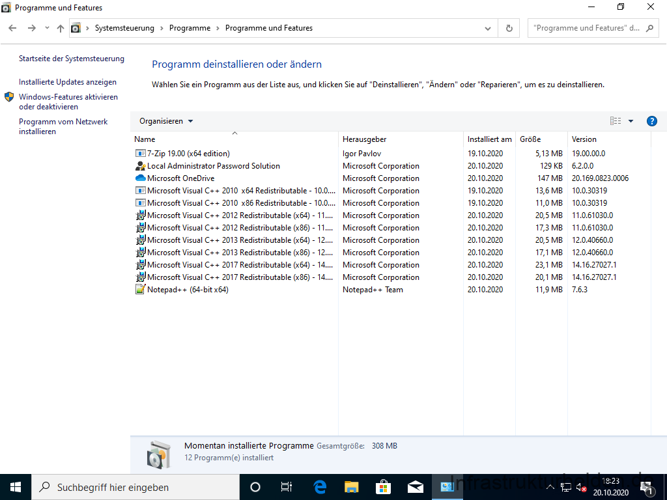Open recent locations dropdown arrow

[x=47, y=28]
